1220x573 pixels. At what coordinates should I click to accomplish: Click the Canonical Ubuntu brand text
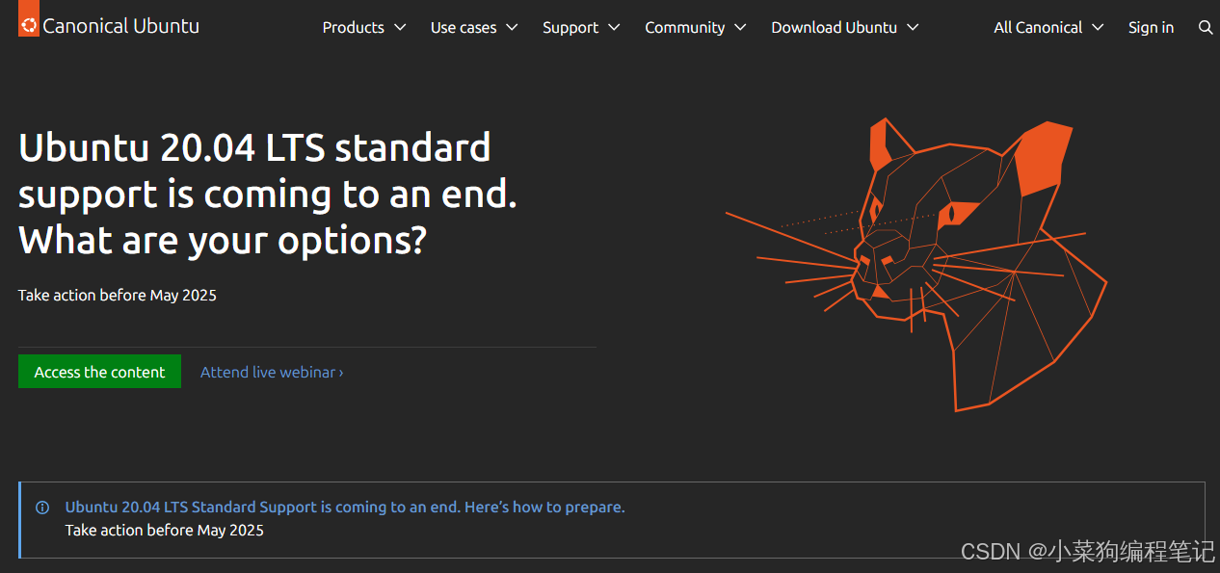121,26
